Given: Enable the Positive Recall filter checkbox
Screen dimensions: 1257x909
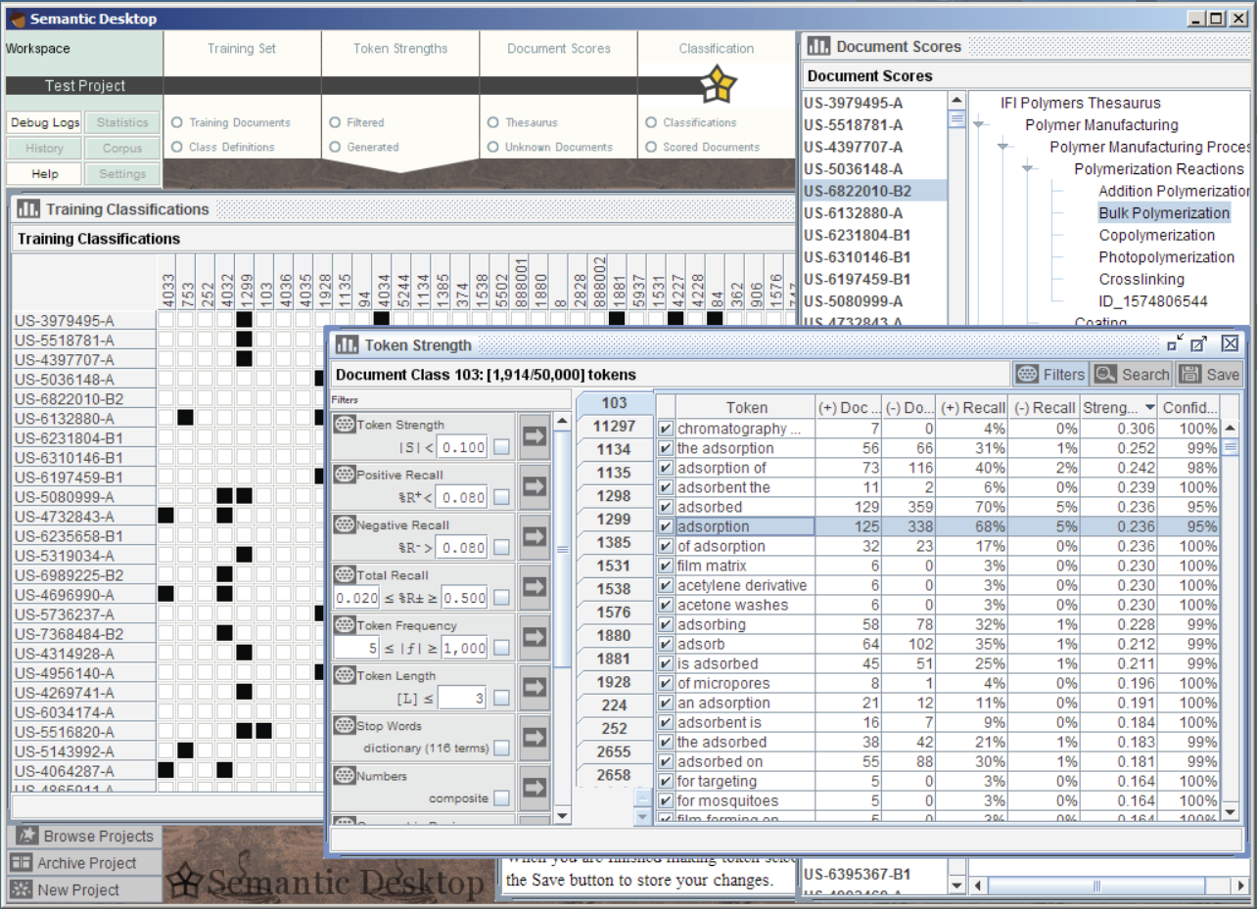Looking at the screenshot, I should point(501,497).
